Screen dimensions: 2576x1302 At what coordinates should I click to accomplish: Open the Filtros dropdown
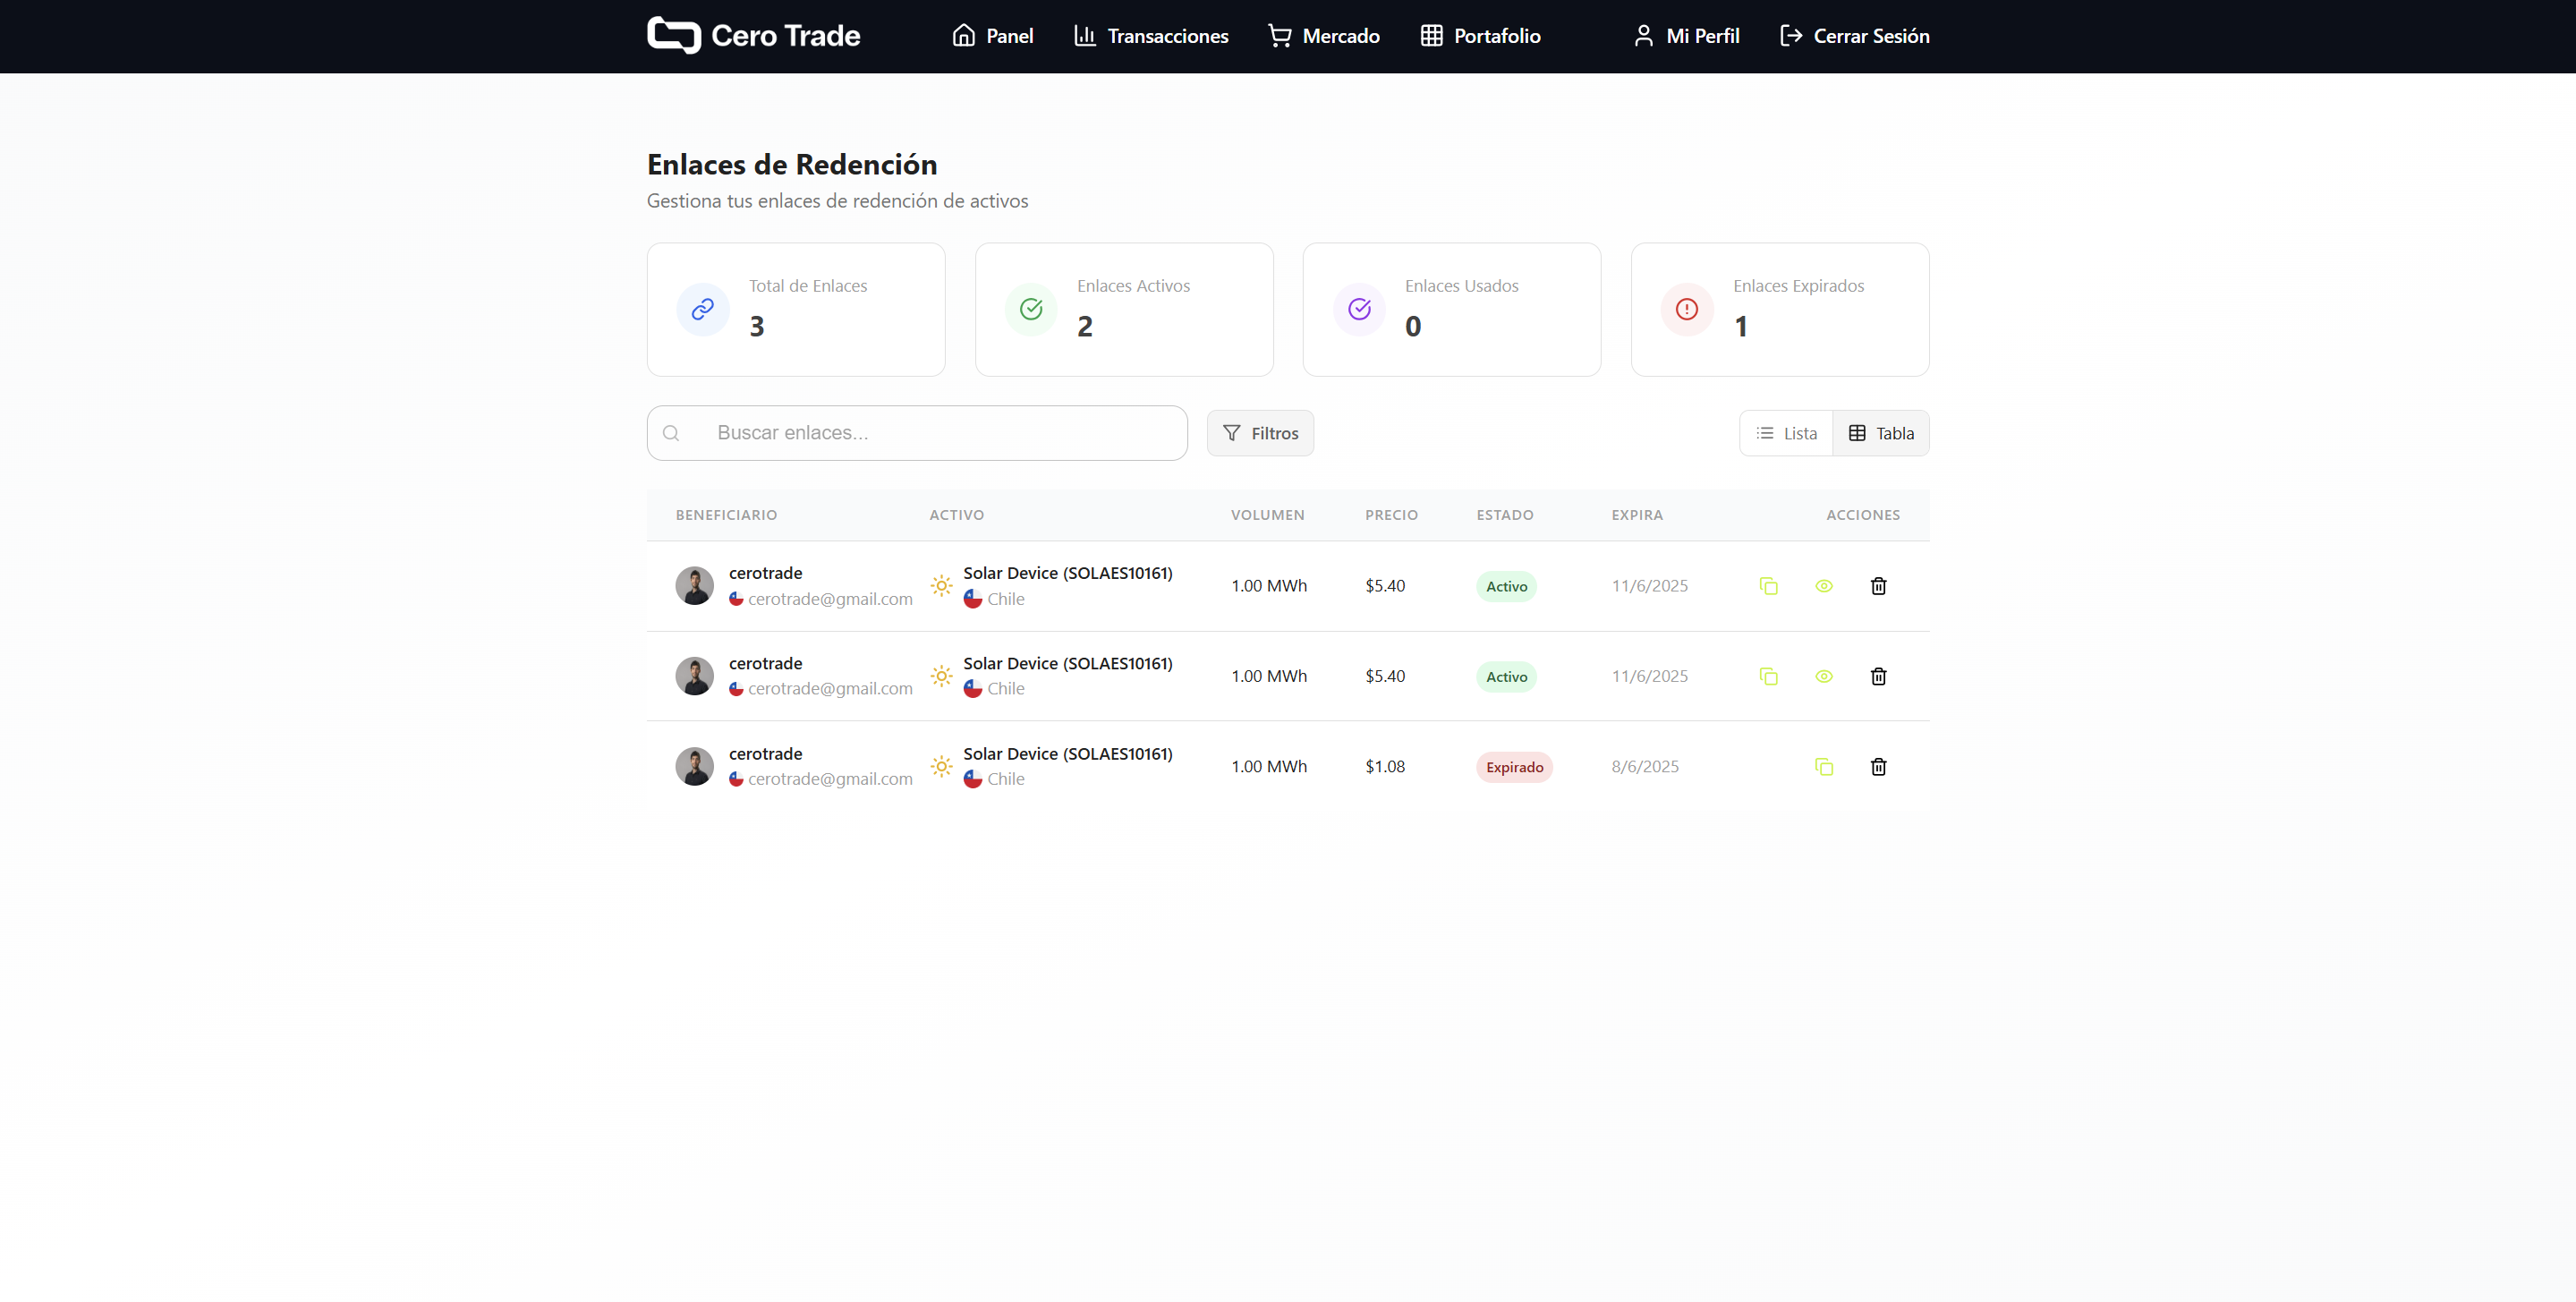[x=1260, y=433]
